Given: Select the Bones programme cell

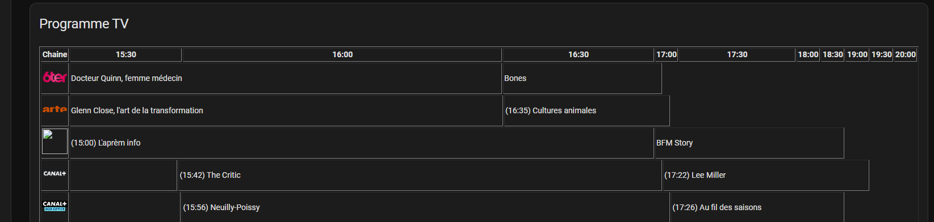Looking at the screenshot, I should [x=582, y=78].
